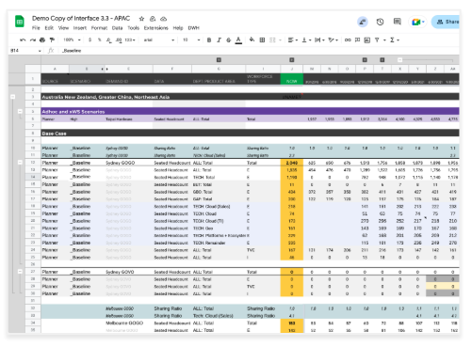
Task: Open version history clock icon
Action: click(x=380, y=22)
